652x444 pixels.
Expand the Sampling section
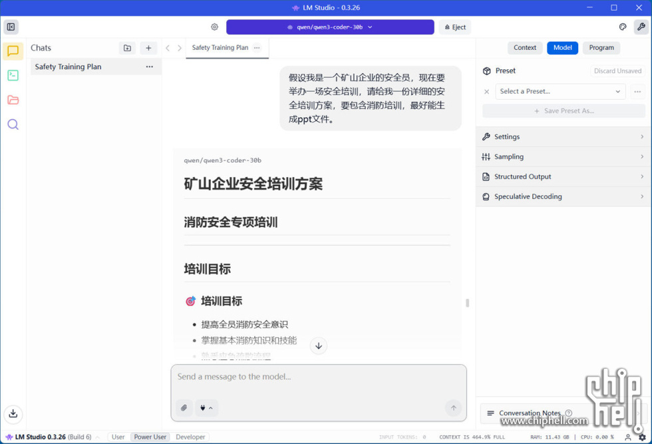(564, 156)
